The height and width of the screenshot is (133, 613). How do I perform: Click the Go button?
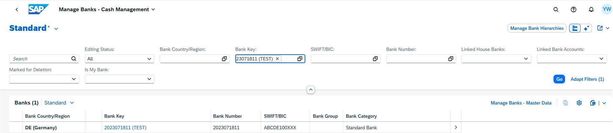point(559,79)
